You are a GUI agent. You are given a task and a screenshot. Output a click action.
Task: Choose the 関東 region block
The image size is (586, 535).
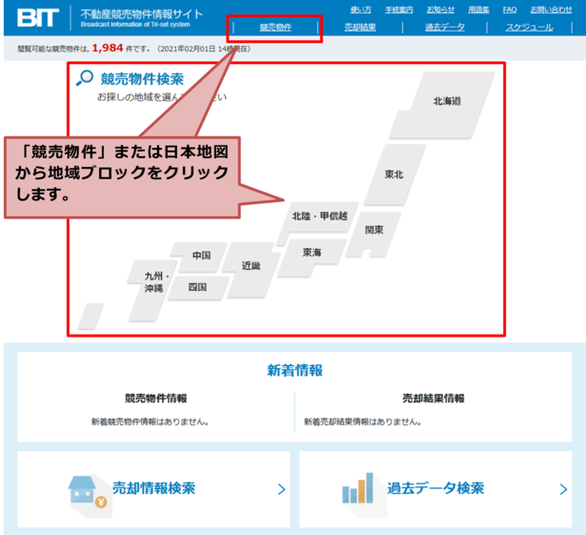[374, 230]
